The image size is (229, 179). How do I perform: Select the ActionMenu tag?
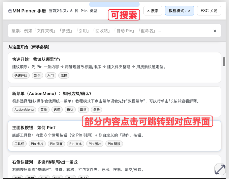point(24,110)
